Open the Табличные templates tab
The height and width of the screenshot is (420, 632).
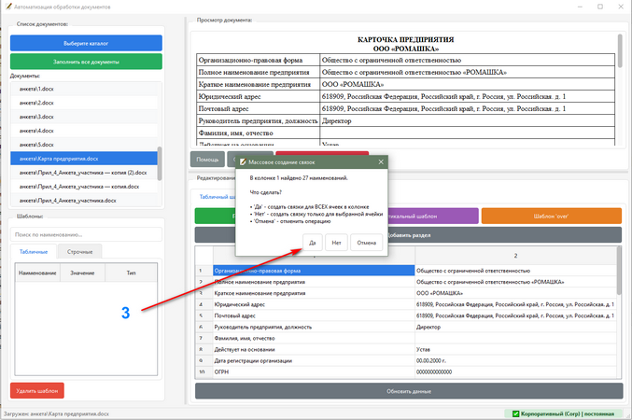[34, 251]
